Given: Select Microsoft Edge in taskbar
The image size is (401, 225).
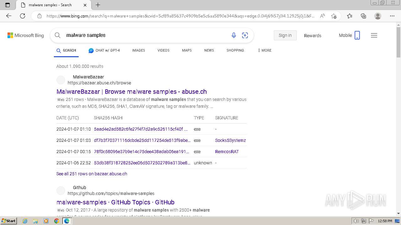Looking at the screenshot, I should (x=67, y=221).
